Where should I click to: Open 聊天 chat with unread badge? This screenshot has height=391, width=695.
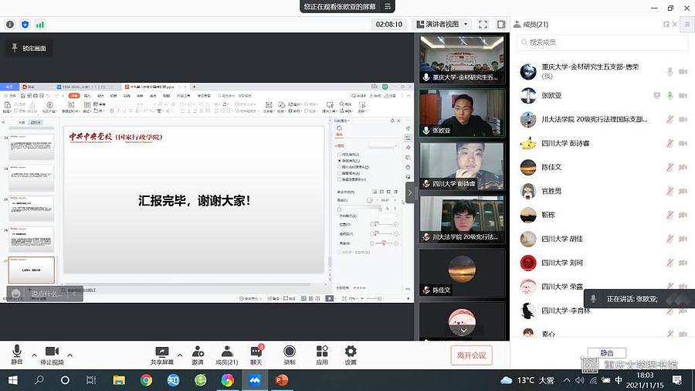[256, 352]
